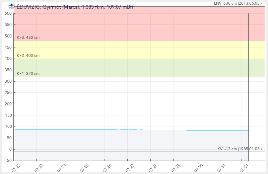The width and height of the screenshot is (268, 174).
Task: Click the y-axis value 200
Action: [8, 104]
